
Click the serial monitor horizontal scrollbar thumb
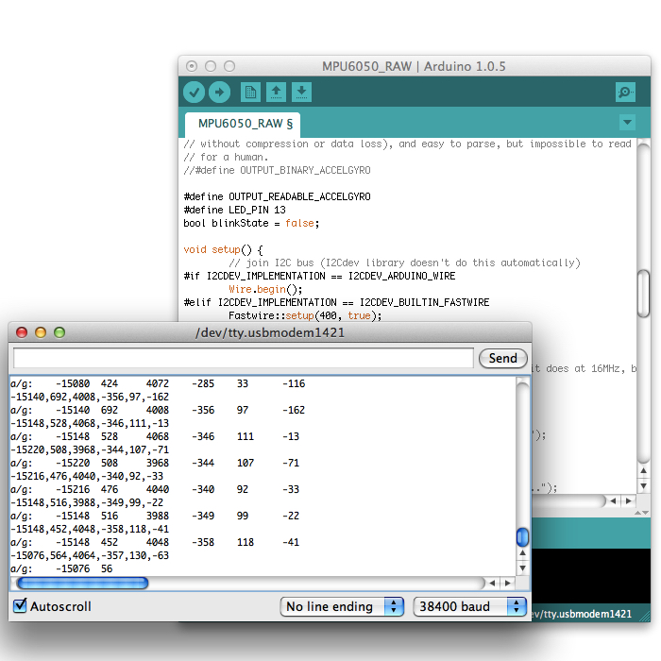(83, 583)
